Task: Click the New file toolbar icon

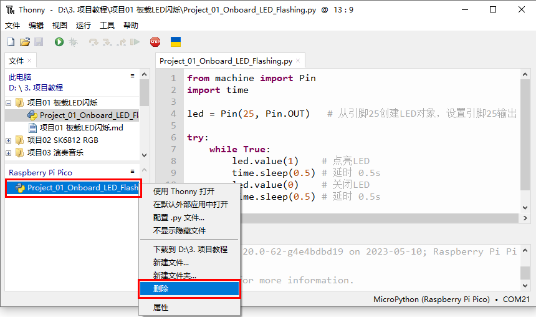Action: pos(11,42)
